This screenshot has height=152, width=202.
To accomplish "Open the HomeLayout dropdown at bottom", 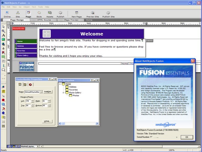I will pyautogui.click(x=38, y=146).
